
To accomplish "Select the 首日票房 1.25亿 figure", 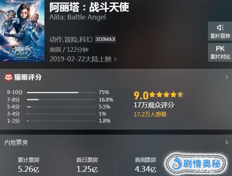I will click(x=87, y=169).
